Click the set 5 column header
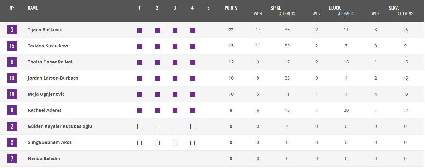This screenshot has width=425, height=168. (x=208, y=8)
